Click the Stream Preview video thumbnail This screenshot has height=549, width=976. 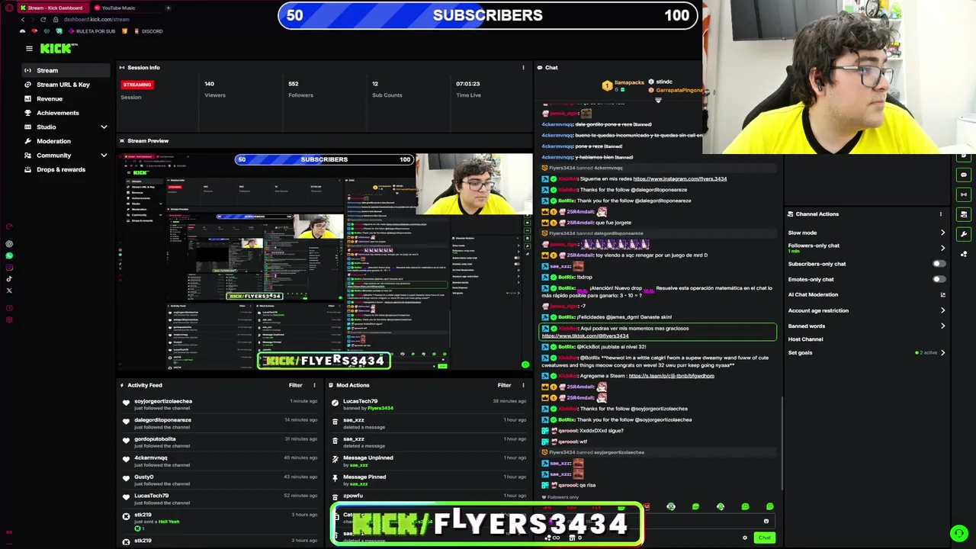(326, 262)
